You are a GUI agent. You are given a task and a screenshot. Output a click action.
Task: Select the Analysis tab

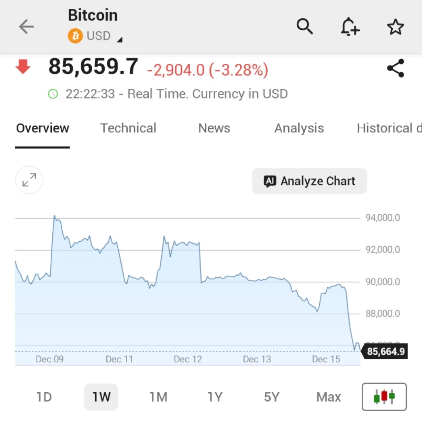pyautogui.click(x=299, y=128)
